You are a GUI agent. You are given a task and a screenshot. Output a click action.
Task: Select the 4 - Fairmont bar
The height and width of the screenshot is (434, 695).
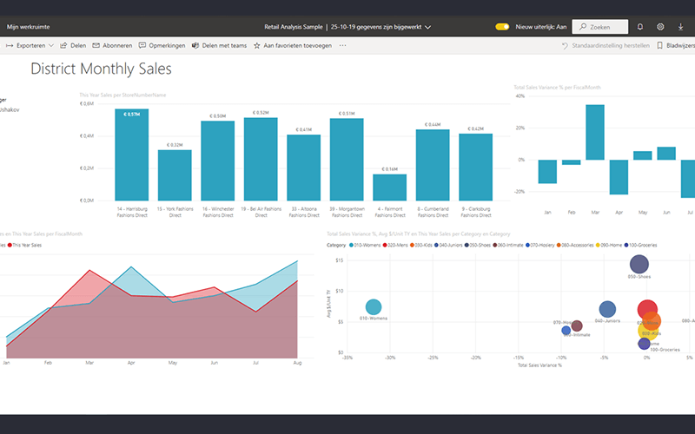click(x=389, y=187)
